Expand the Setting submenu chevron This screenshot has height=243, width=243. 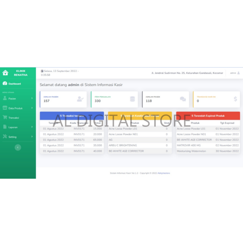[x=32, y=136]
